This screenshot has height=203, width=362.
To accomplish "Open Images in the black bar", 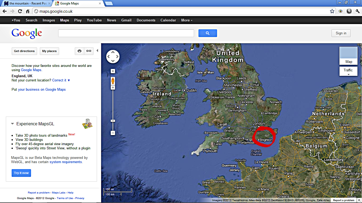I will 49,20.
